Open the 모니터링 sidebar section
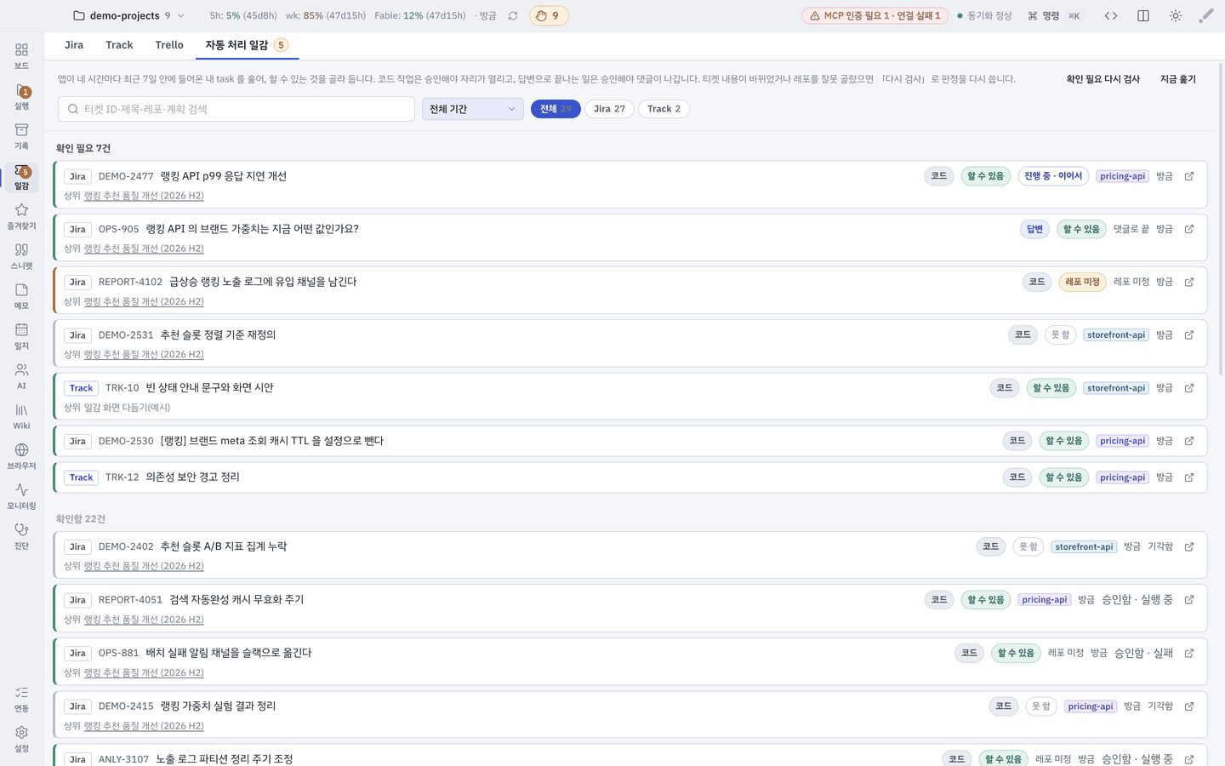Screen dimensions: 1225x766 point(21,496)
